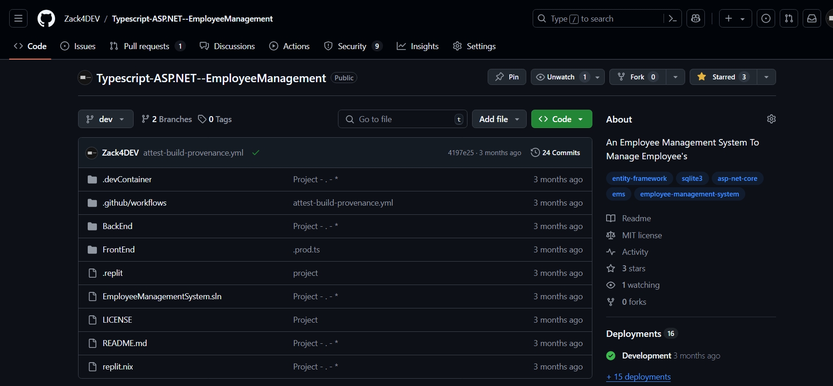
Task: Open the Pull requests tab
Action: coord(147,46)
